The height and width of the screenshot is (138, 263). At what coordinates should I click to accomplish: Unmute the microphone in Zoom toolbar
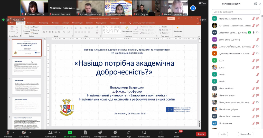pyautogui.click(x=8, y=134)
